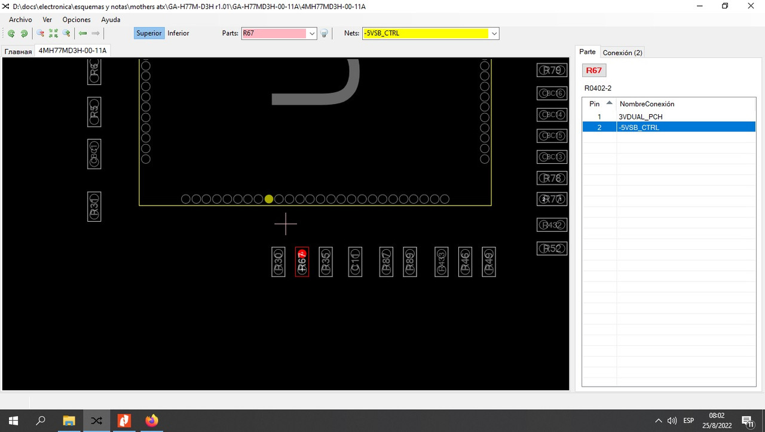Select highlighted red component R67
Viewport: 765px width, 432px height.
click(x=302, y=262)
